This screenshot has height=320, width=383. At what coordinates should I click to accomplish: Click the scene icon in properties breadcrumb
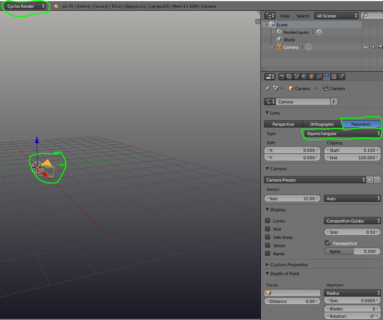[x=276, y=88]
